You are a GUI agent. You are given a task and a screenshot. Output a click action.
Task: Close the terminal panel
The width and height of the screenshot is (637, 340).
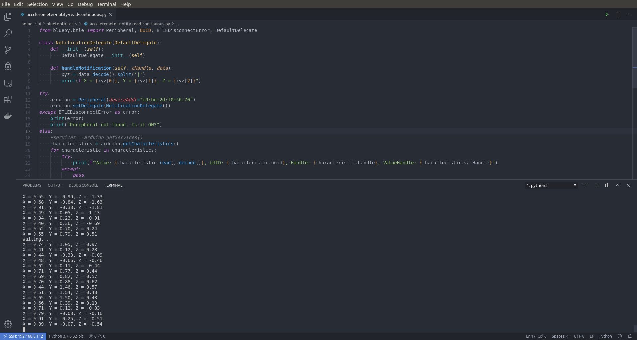[628, 185]
